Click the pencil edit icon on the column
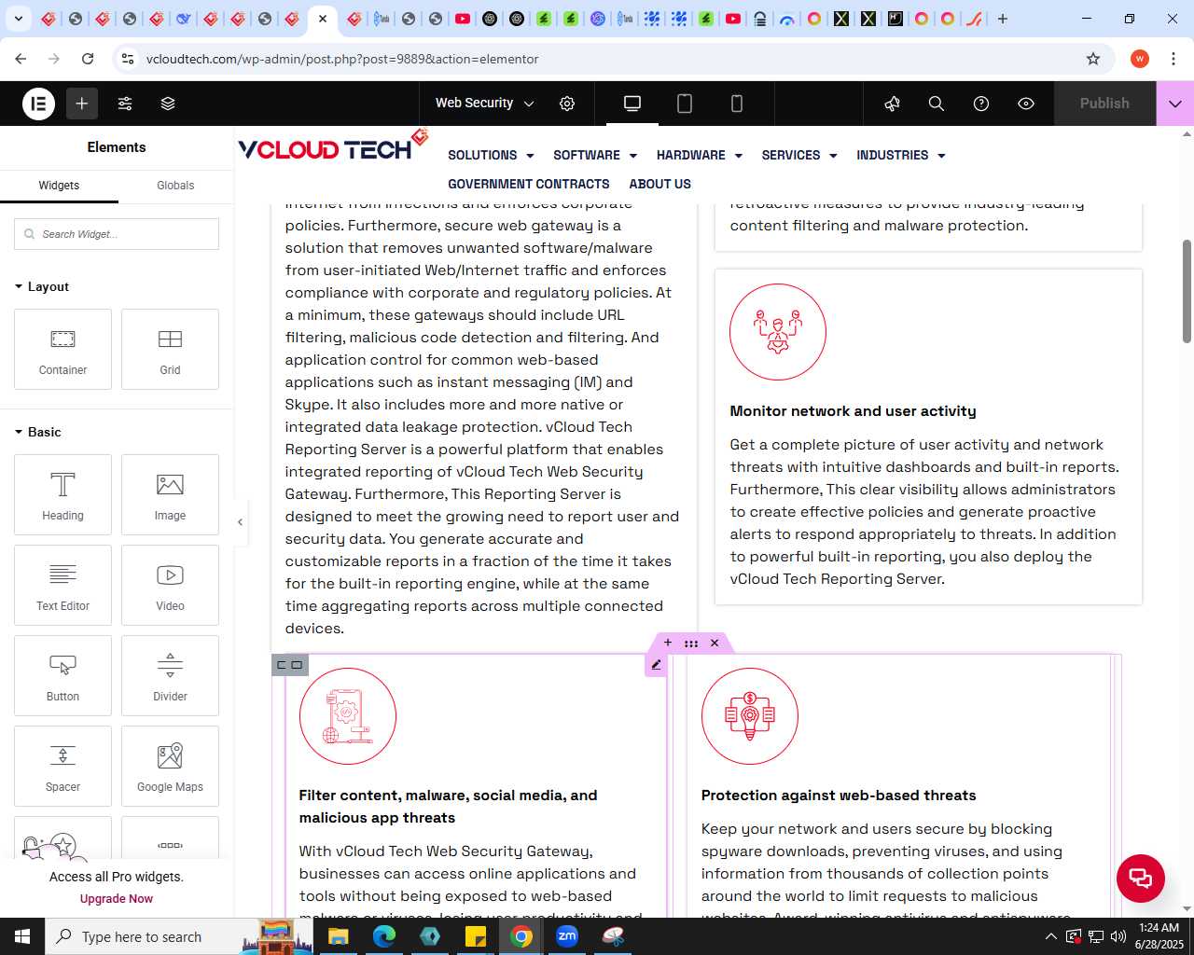Viewport: 1194px width, 955px height. click(x=656, y=665)
